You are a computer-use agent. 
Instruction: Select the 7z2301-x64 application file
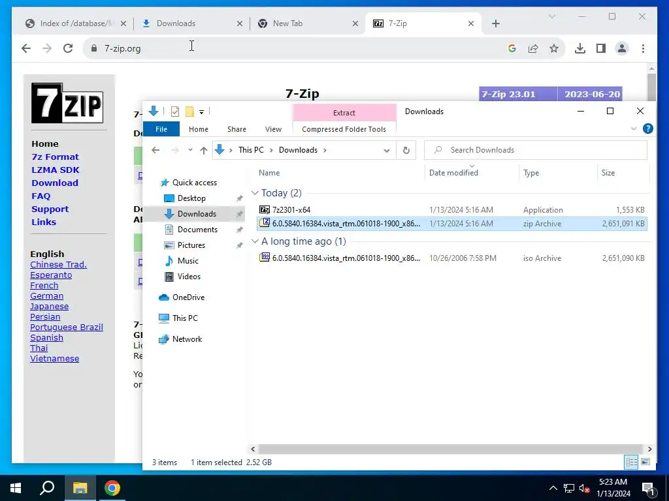pyautogui.click(x=452, y=209)
